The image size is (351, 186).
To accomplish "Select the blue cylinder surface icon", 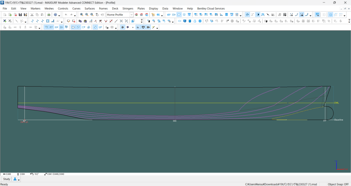I will point(189,21).
